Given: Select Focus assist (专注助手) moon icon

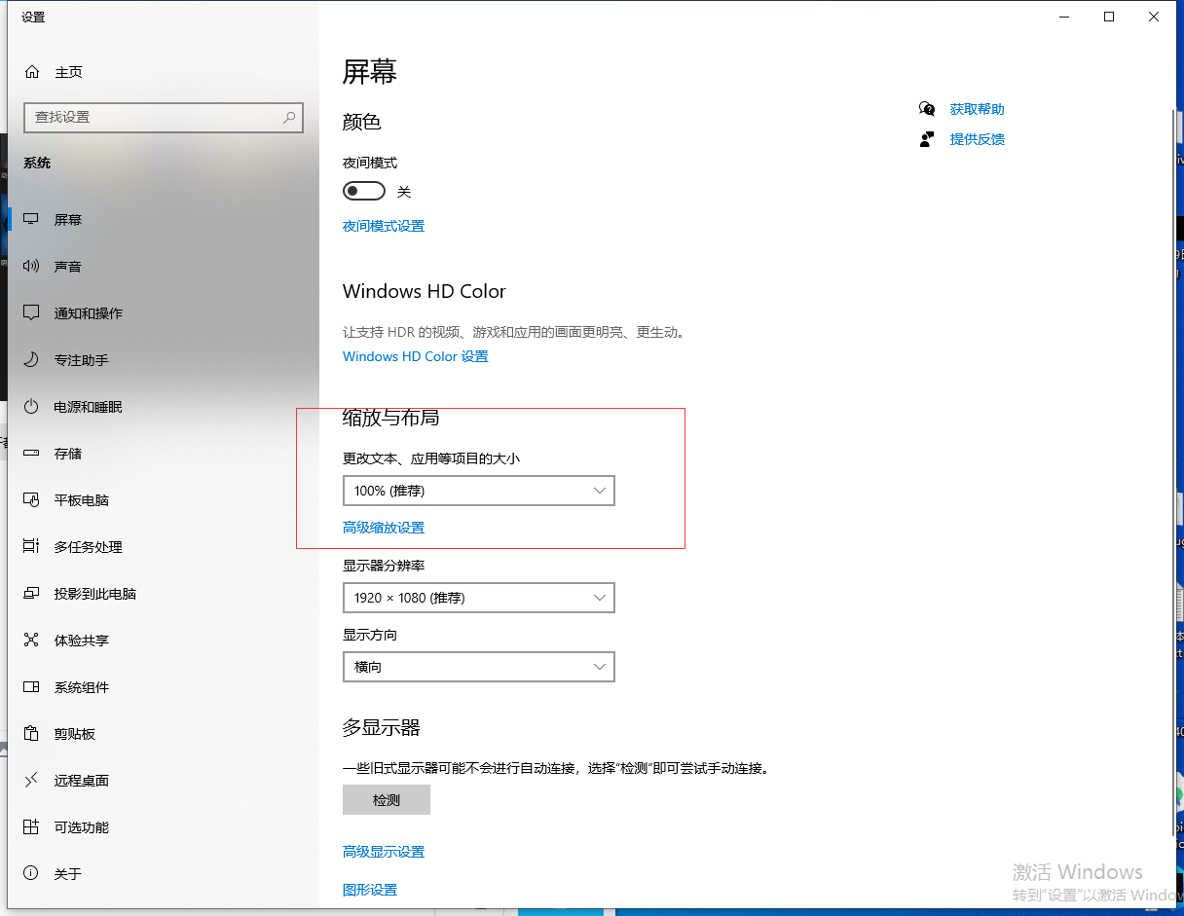Looking at the screenshot, I should click(32, 360).
